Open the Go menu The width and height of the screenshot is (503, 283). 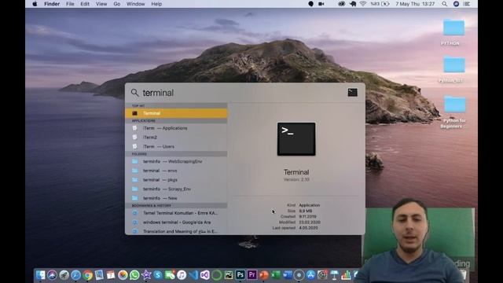[x=117, y=4]
